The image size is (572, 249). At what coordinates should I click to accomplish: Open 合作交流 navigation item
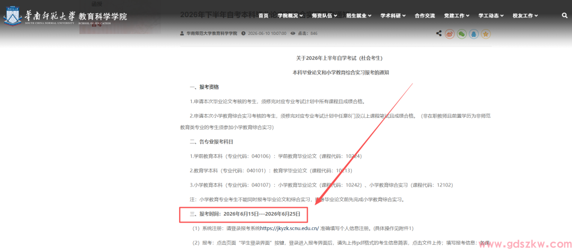coord(425,16)
